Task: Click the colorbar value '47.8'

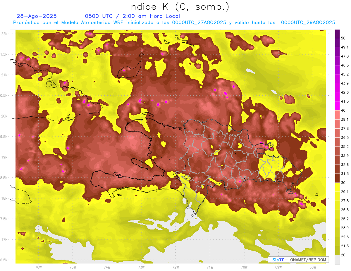Action: click(345, 56)
